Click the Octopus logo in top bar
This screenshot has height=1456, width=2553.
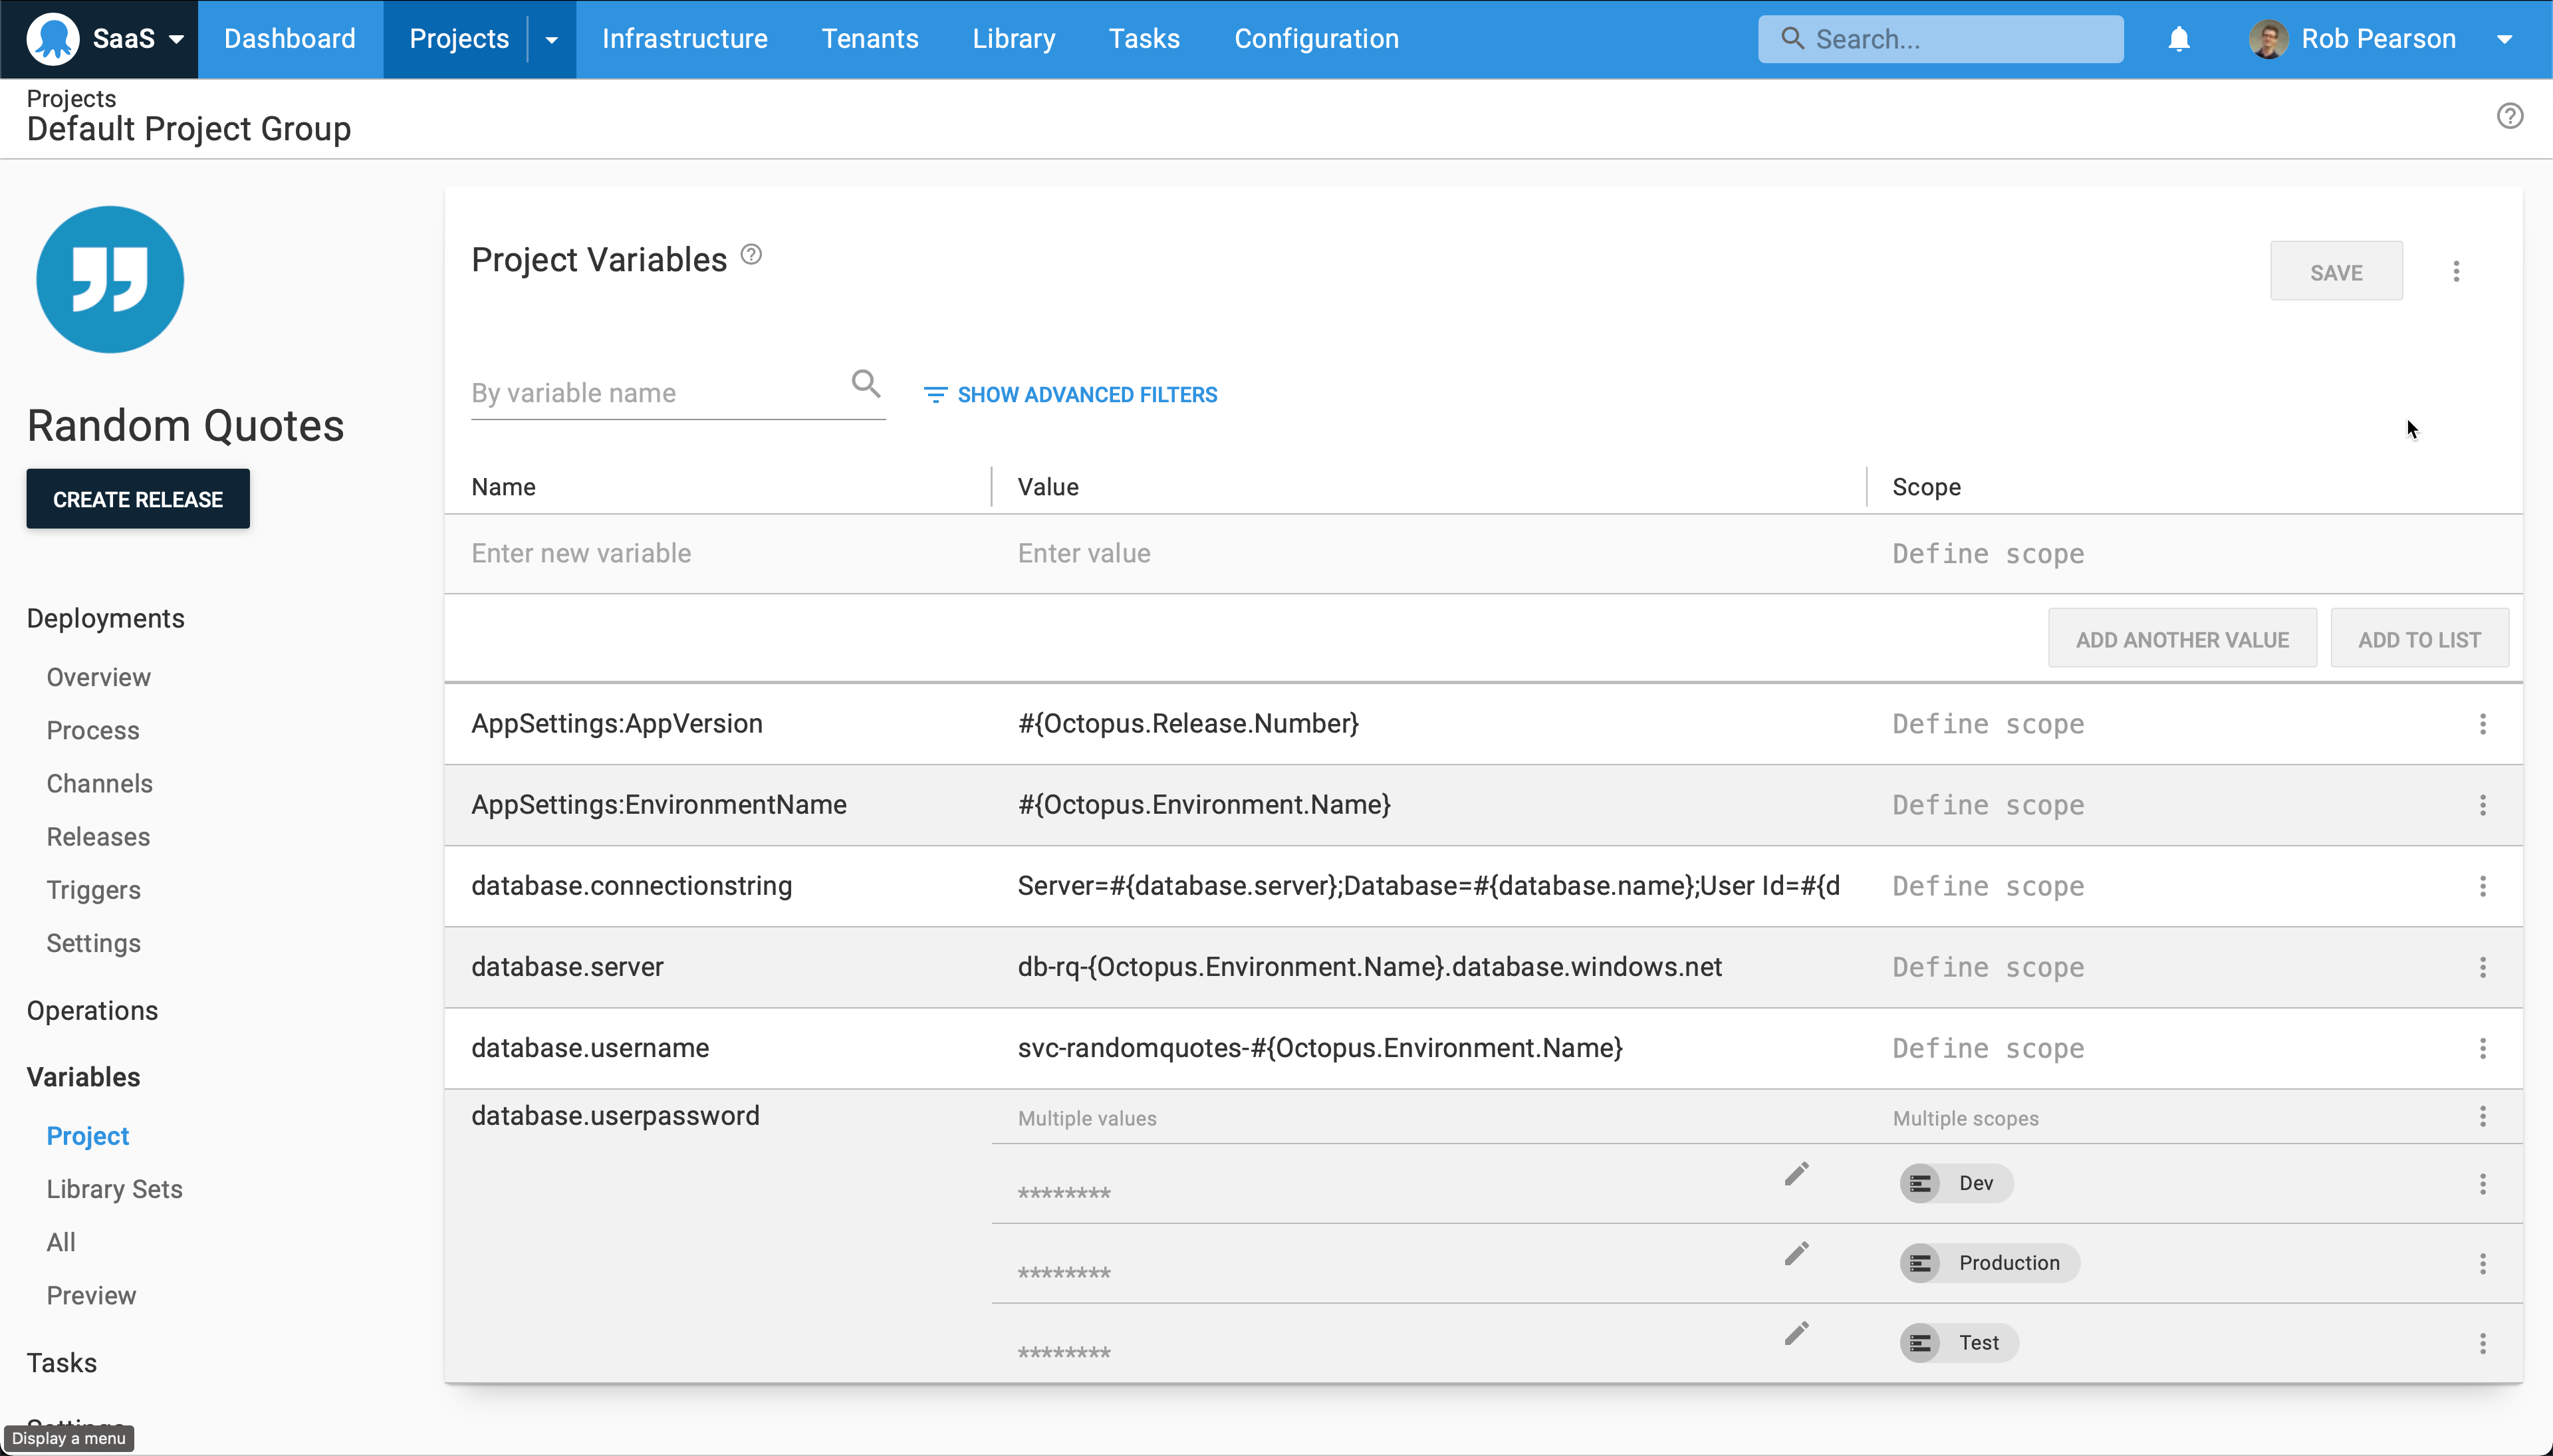pyautogui.click(x=53, y=38)
